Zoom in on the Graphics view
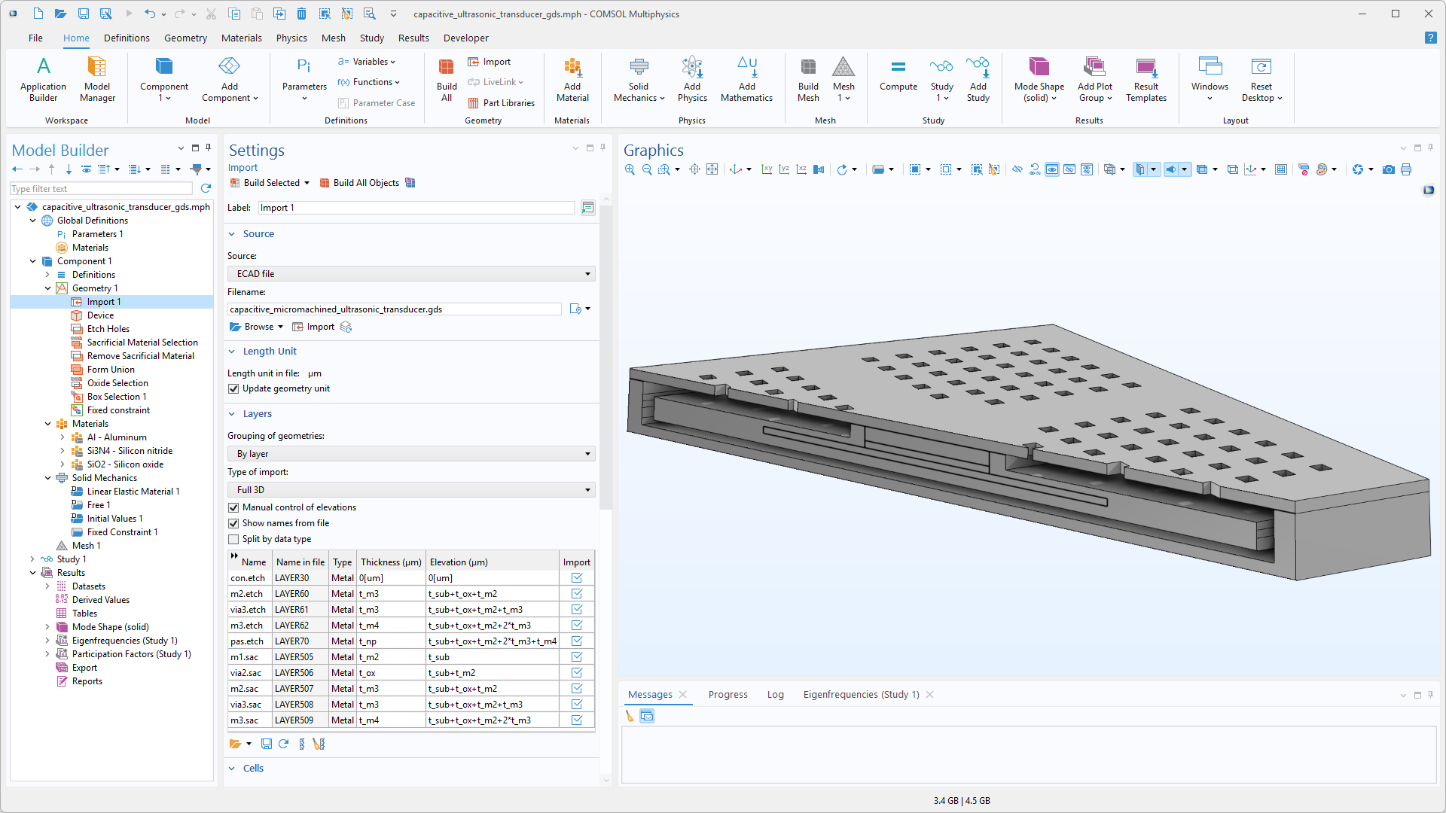Image resolution: width=1446 pixels, height=813 pixels. (x=630, y=170)
